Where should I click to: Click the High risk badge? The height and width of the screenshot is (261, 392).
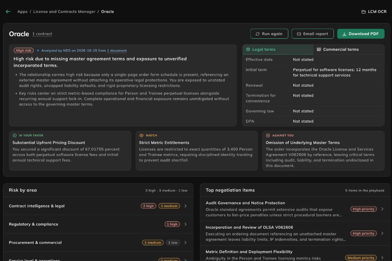tap(23, 50)
